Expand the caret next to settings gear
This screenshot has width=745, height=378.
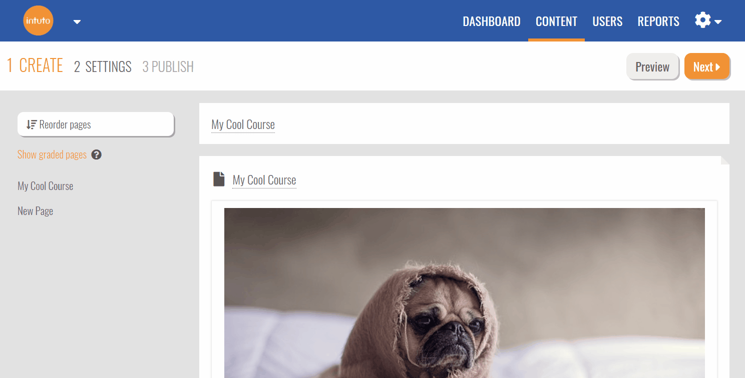pyautogui.click(x=718, y=22)
